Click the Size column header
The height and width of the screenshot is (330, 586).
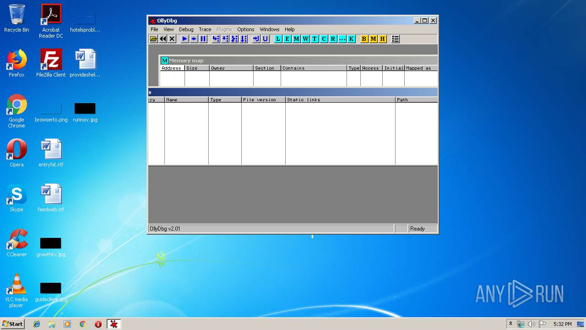(x=197, y=68)
